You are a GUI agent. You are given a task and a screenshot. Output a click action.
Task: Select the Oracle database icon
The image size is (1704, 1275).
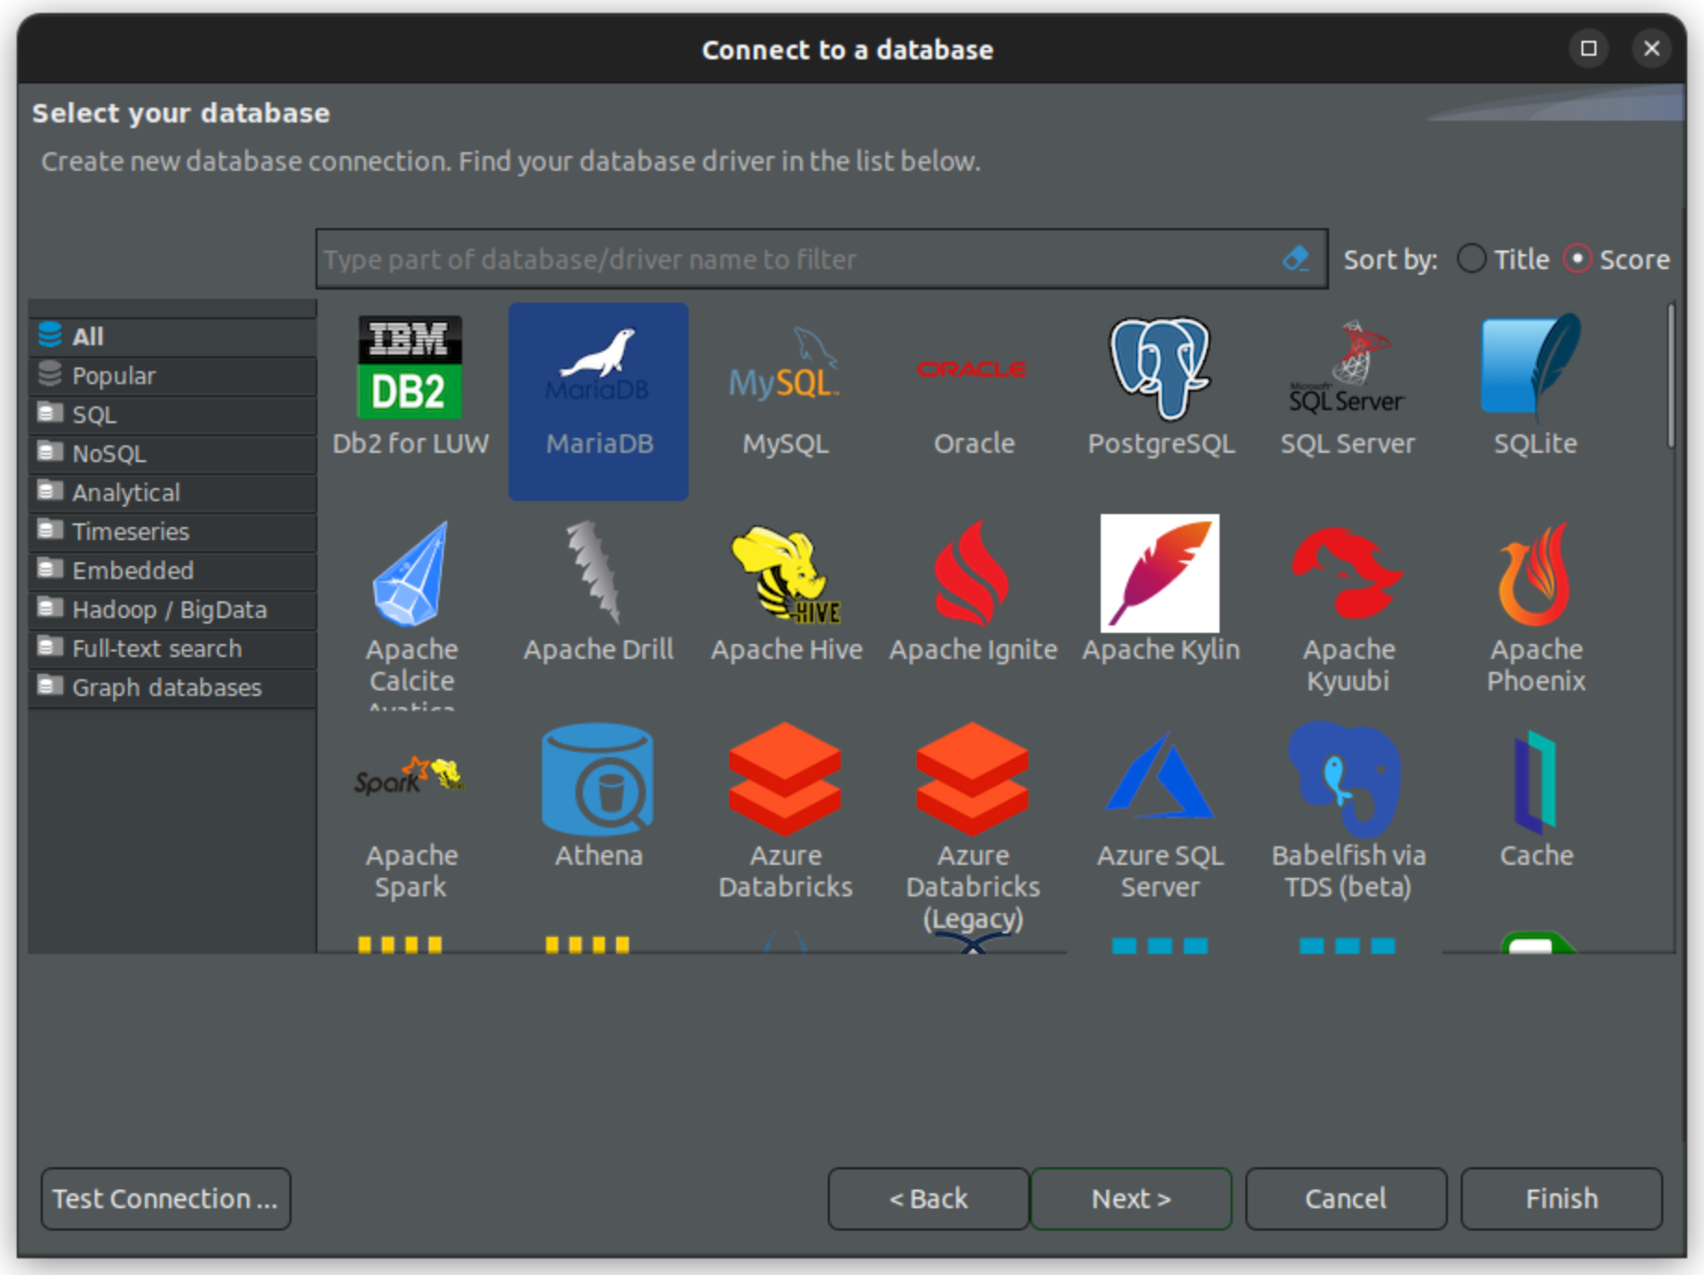point(973,371)
